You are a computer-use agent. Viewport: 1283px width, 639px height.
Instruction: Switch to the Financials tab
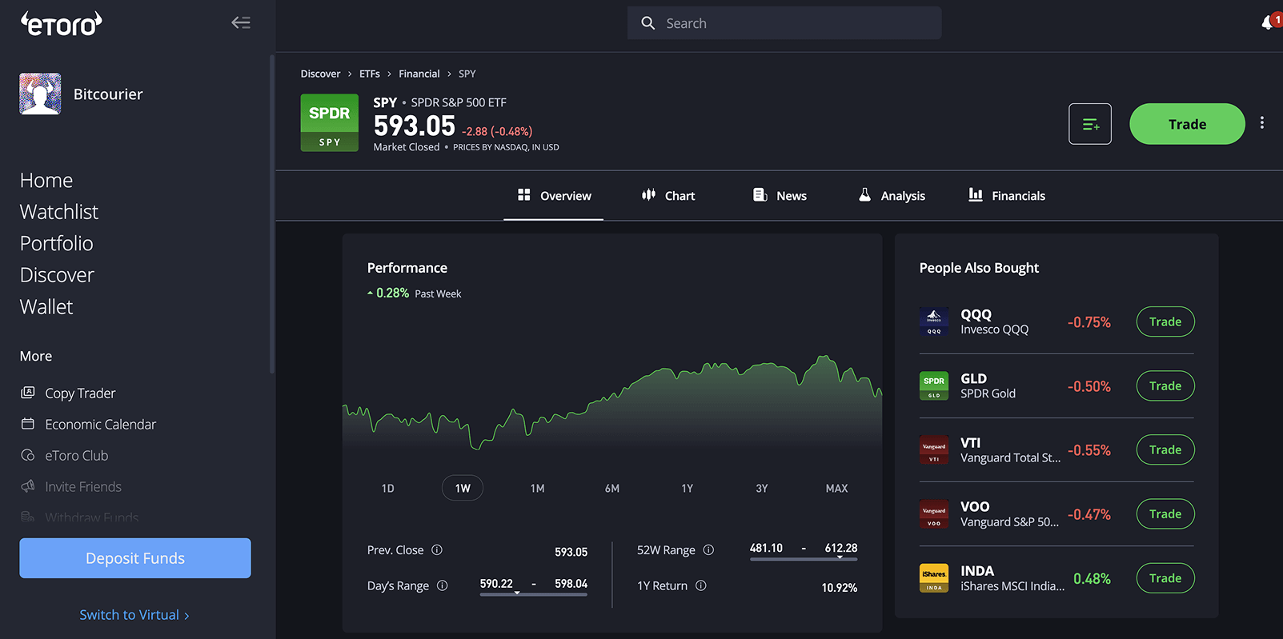click(x=1007, y=196)
